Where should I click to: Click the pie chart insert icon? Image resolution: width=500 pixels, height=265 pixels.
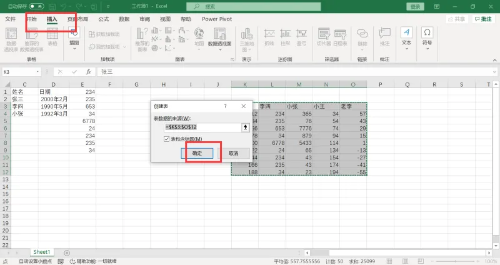[155, 48]
